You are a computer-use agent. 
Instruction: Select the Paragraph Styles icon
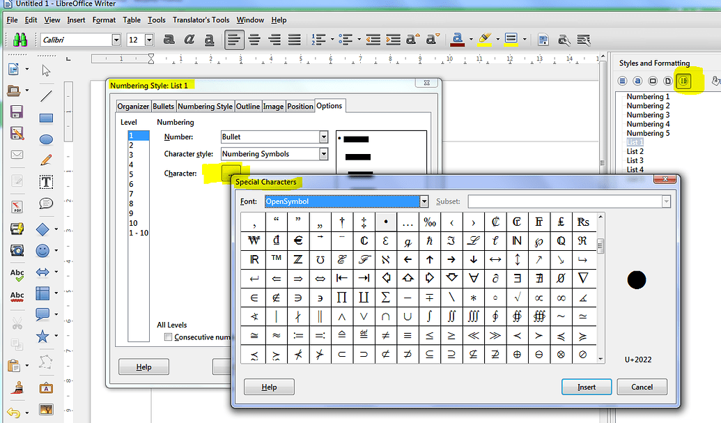pyautogui.click(x=622, y=81)
